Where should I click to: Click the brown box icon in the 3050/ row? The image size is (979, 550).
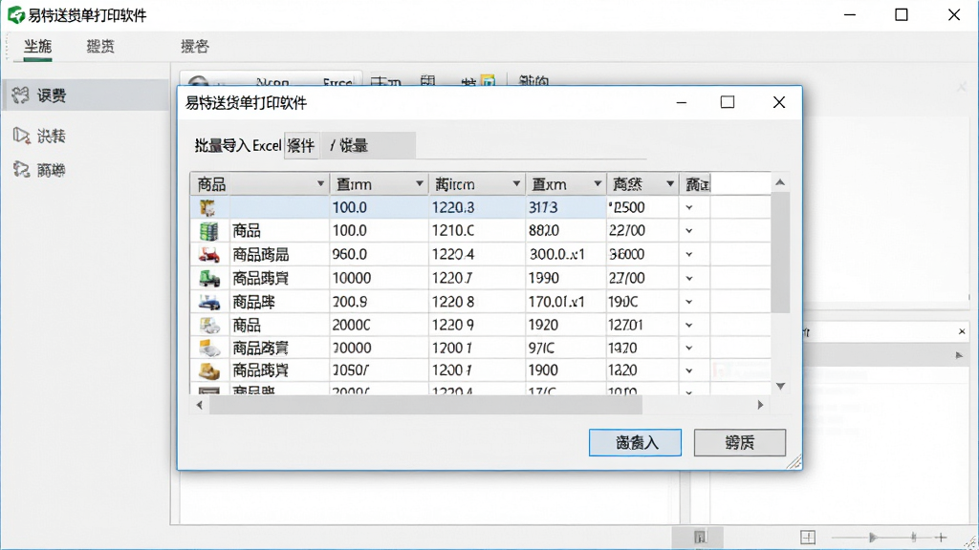pos(209,371)
